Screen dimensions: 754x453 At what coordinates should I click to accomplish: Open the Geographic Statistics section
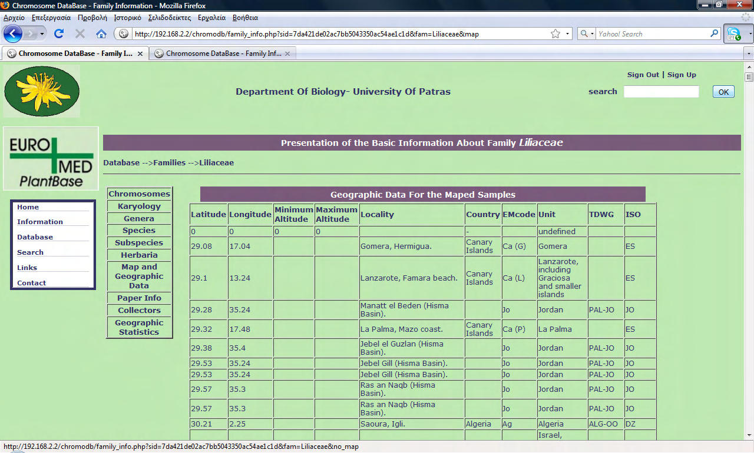139,328
